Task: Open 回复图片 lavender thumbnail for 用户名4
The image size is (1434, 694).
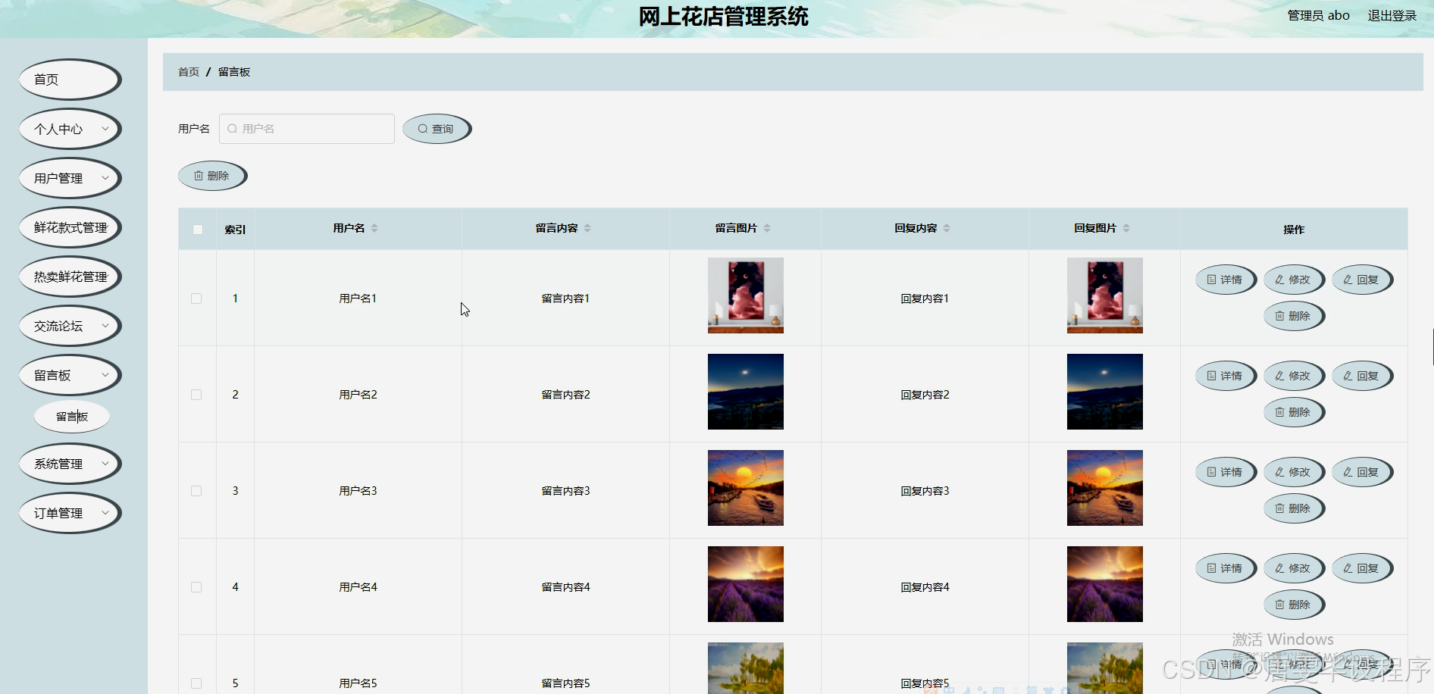Action: tap(1105, 584)
